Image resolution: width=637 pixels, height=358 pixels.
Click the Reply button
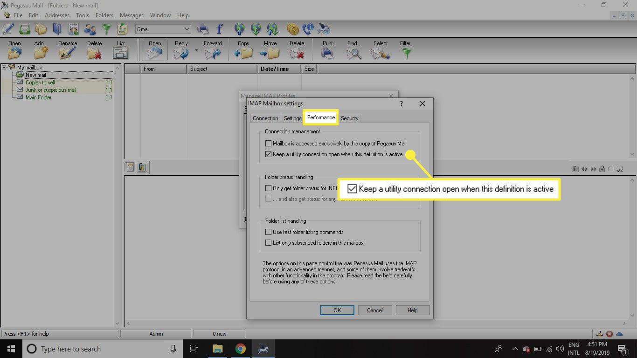[x=181, y=49]
